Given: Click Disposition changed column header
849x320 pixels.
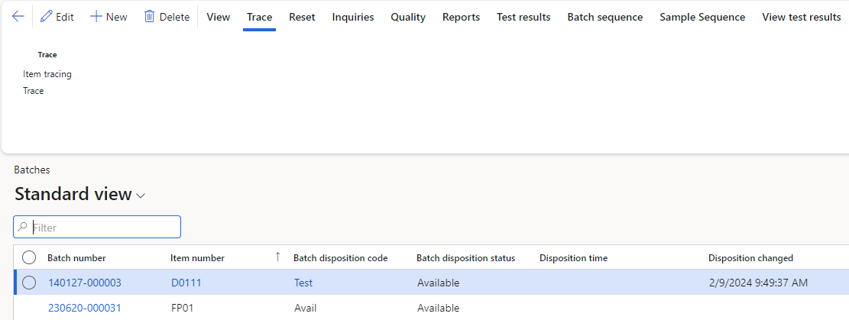Looking at the screenshot, I should click(750, 258).
